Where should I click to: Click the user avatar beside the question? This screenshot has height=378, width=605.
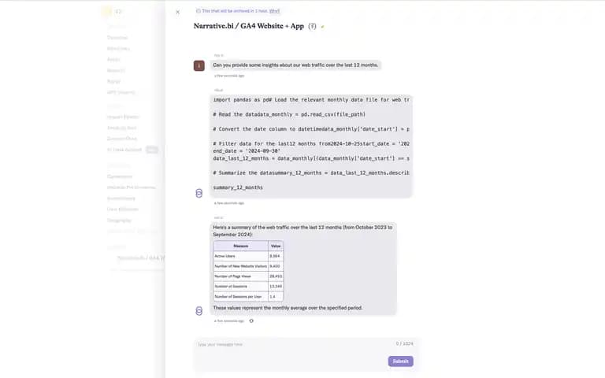coord(199,65)
